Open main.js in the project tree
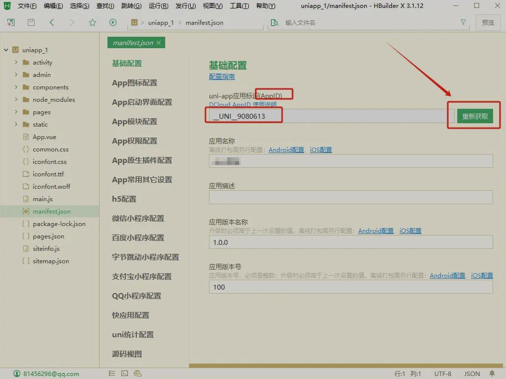 43,199
